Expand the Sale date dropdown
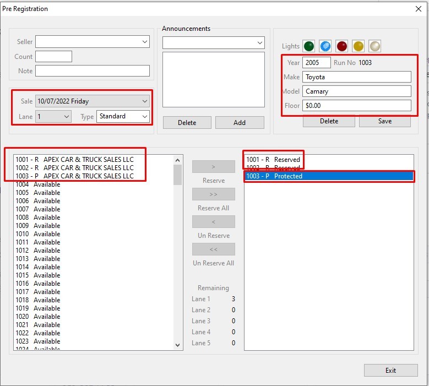The width and height of the screenshot is (429, 386). click(93, 101)
